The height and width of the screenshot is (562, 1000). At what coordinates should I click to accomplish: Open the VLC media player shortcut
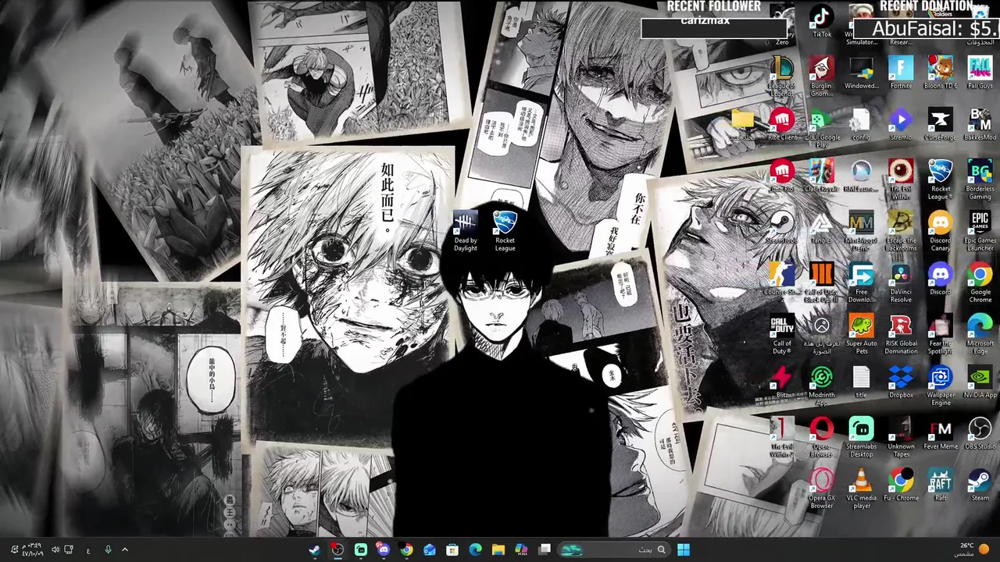[861, 489]
